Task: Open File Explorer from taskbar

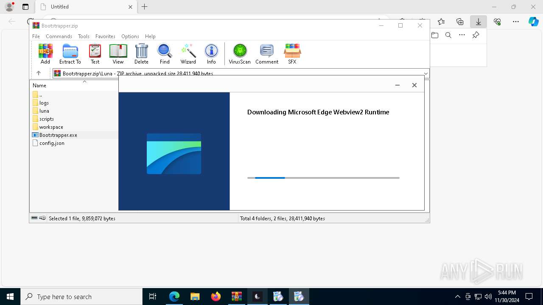Action: tap(195, 297)
